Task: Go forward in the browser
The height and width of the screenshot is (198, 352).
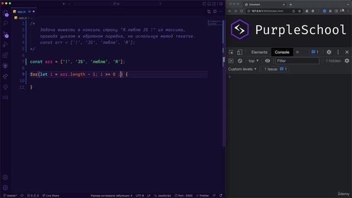Action: click(235, 11)
